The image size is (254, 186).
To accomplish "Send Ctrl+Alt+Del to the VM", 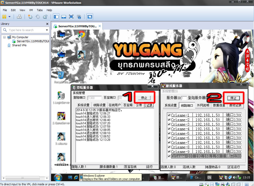I will (x=19, y=17).
